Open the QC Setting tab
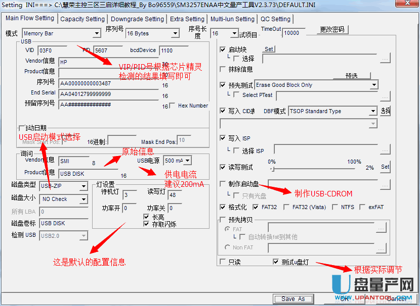This screenshot has width=420, height=306. 275,19
